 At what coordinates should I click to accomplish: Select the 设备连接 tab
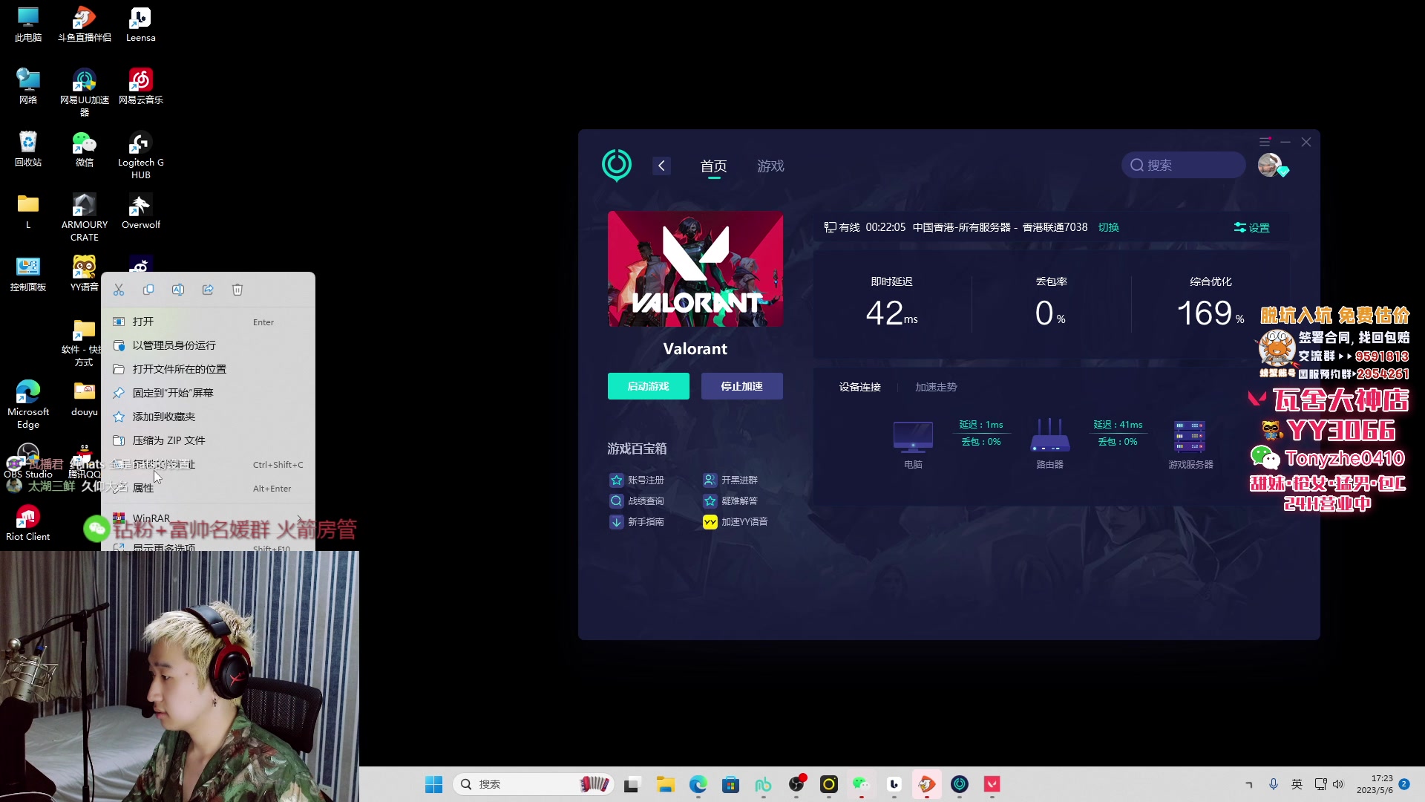(859, 387)
